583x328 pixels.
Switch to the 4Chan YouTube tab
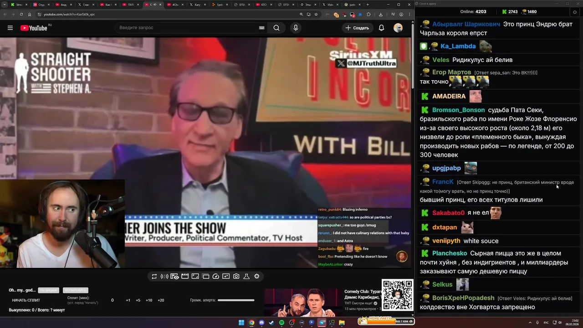(x=176, y=5)
